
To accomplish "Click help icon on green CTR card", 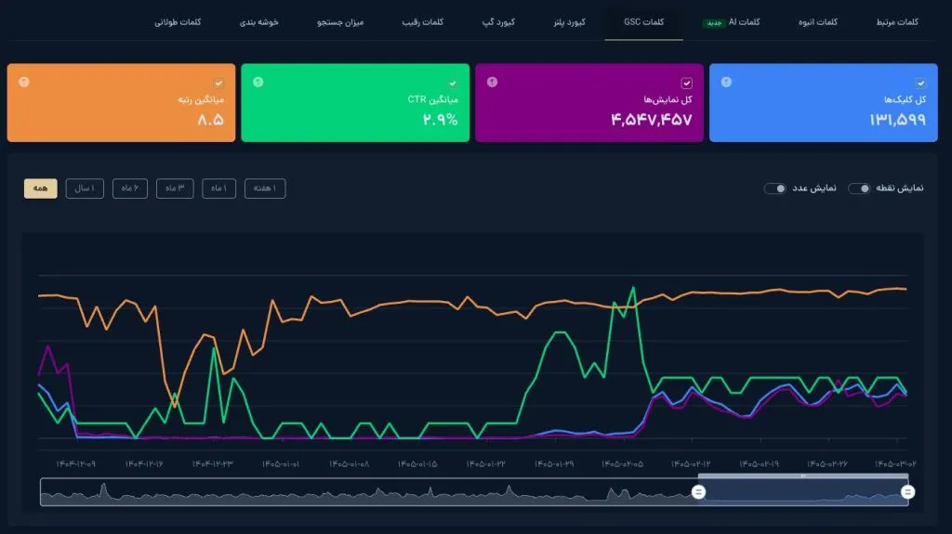I will [258, 82].
